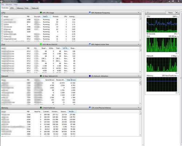Click the Views button

pyautogui.click(x=171, y=13)
